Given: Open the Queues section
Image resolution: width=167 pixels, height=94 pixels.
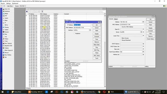Looking at the screenshot, I should [x=7, y=32].
